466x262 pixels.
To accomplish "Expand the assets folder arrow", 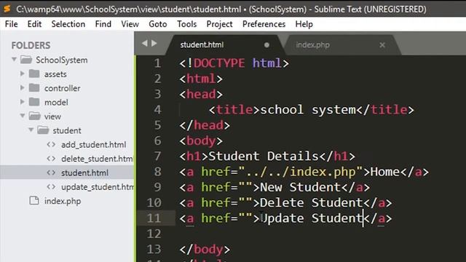I will (x=23, y=74).
